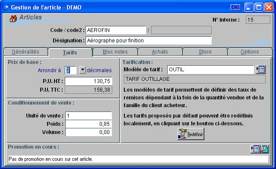Expand the décimales rounding dropdown

(x=82, y=70)
